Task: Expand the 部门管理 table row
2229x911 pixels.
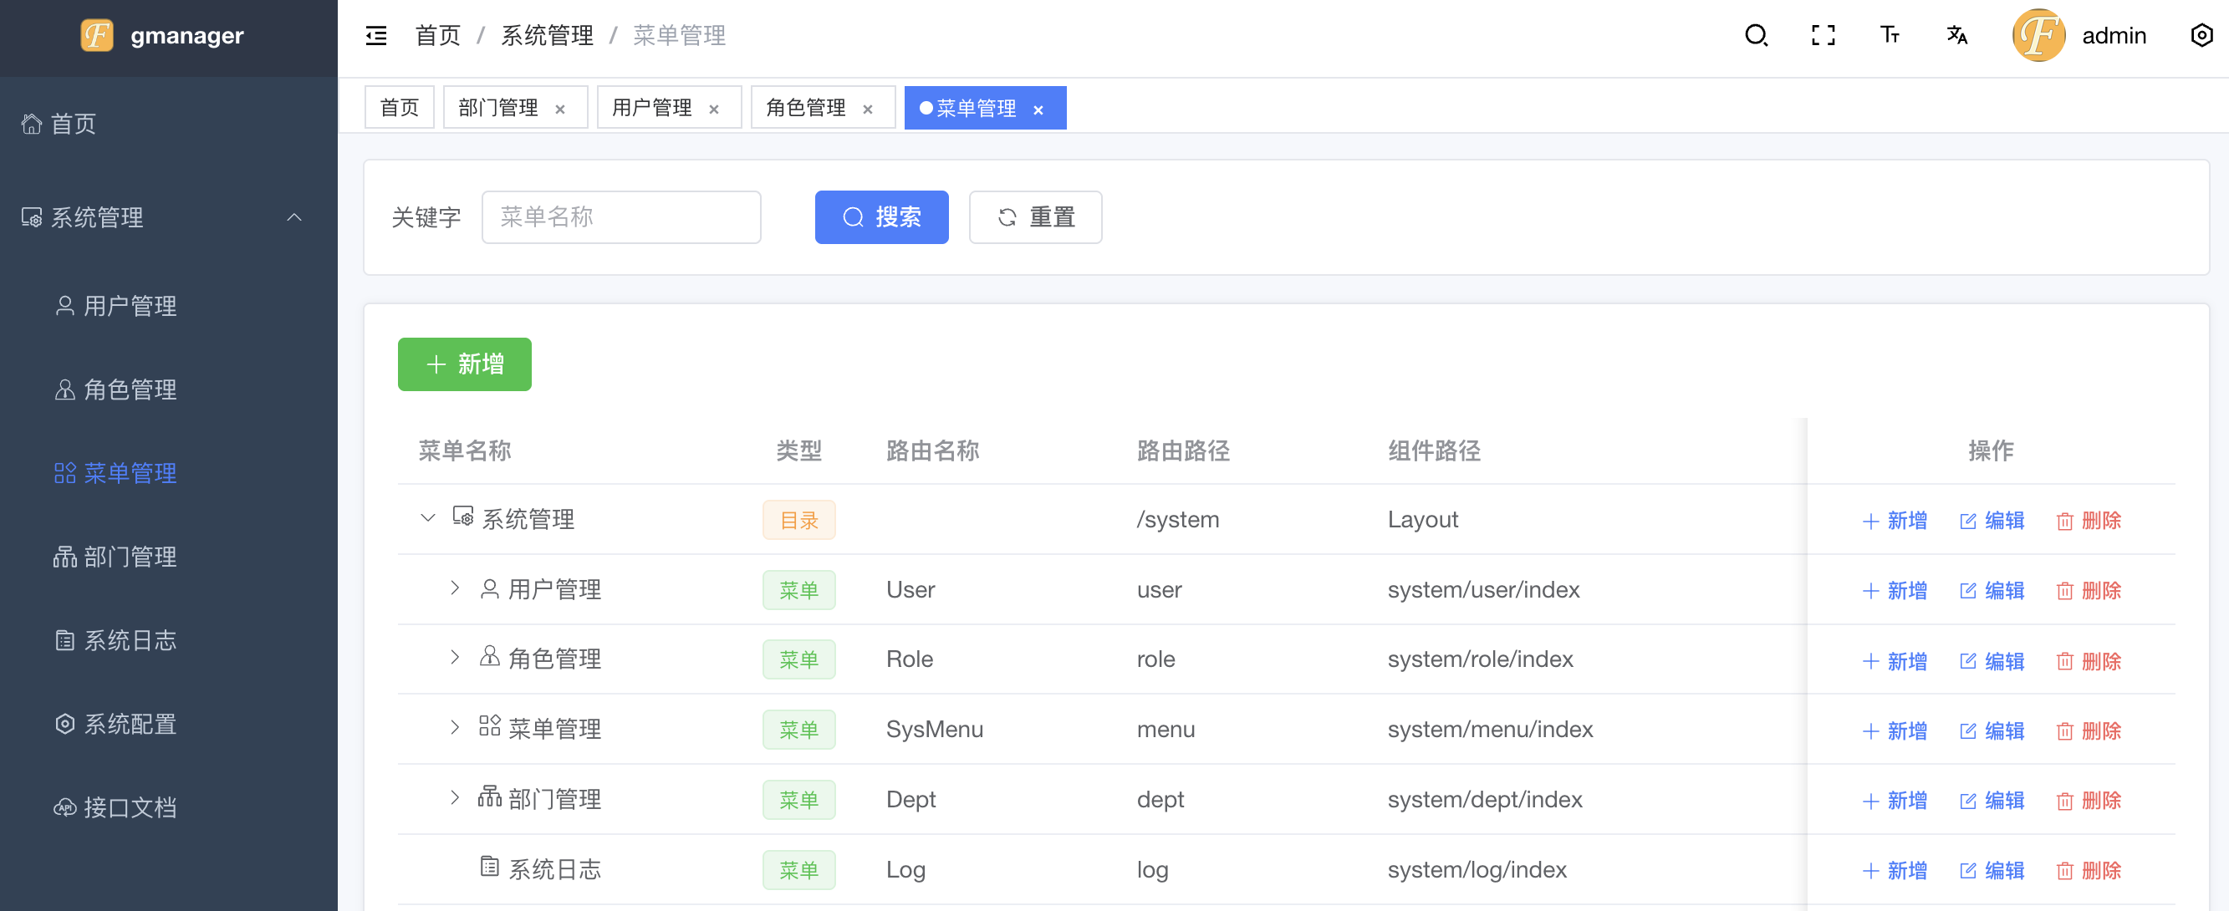Action: pos(455,797)
